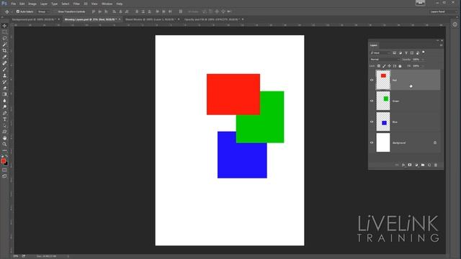Select the Hand tool
Image resolution: width=461 pixels, height=259 pixels.
tap(4, 137)
